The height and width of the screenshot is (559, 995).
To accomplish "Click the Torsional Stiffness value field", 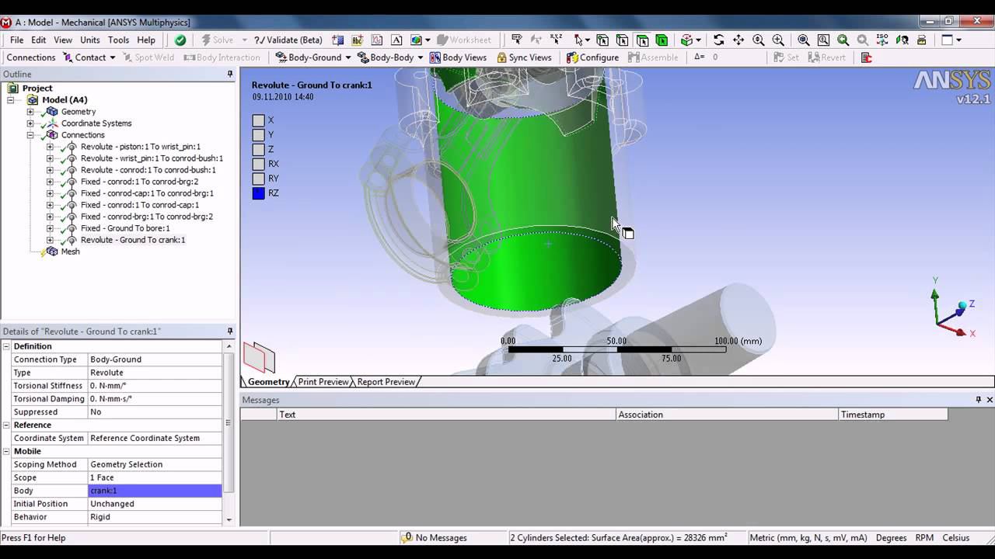I will coord(155,386).
